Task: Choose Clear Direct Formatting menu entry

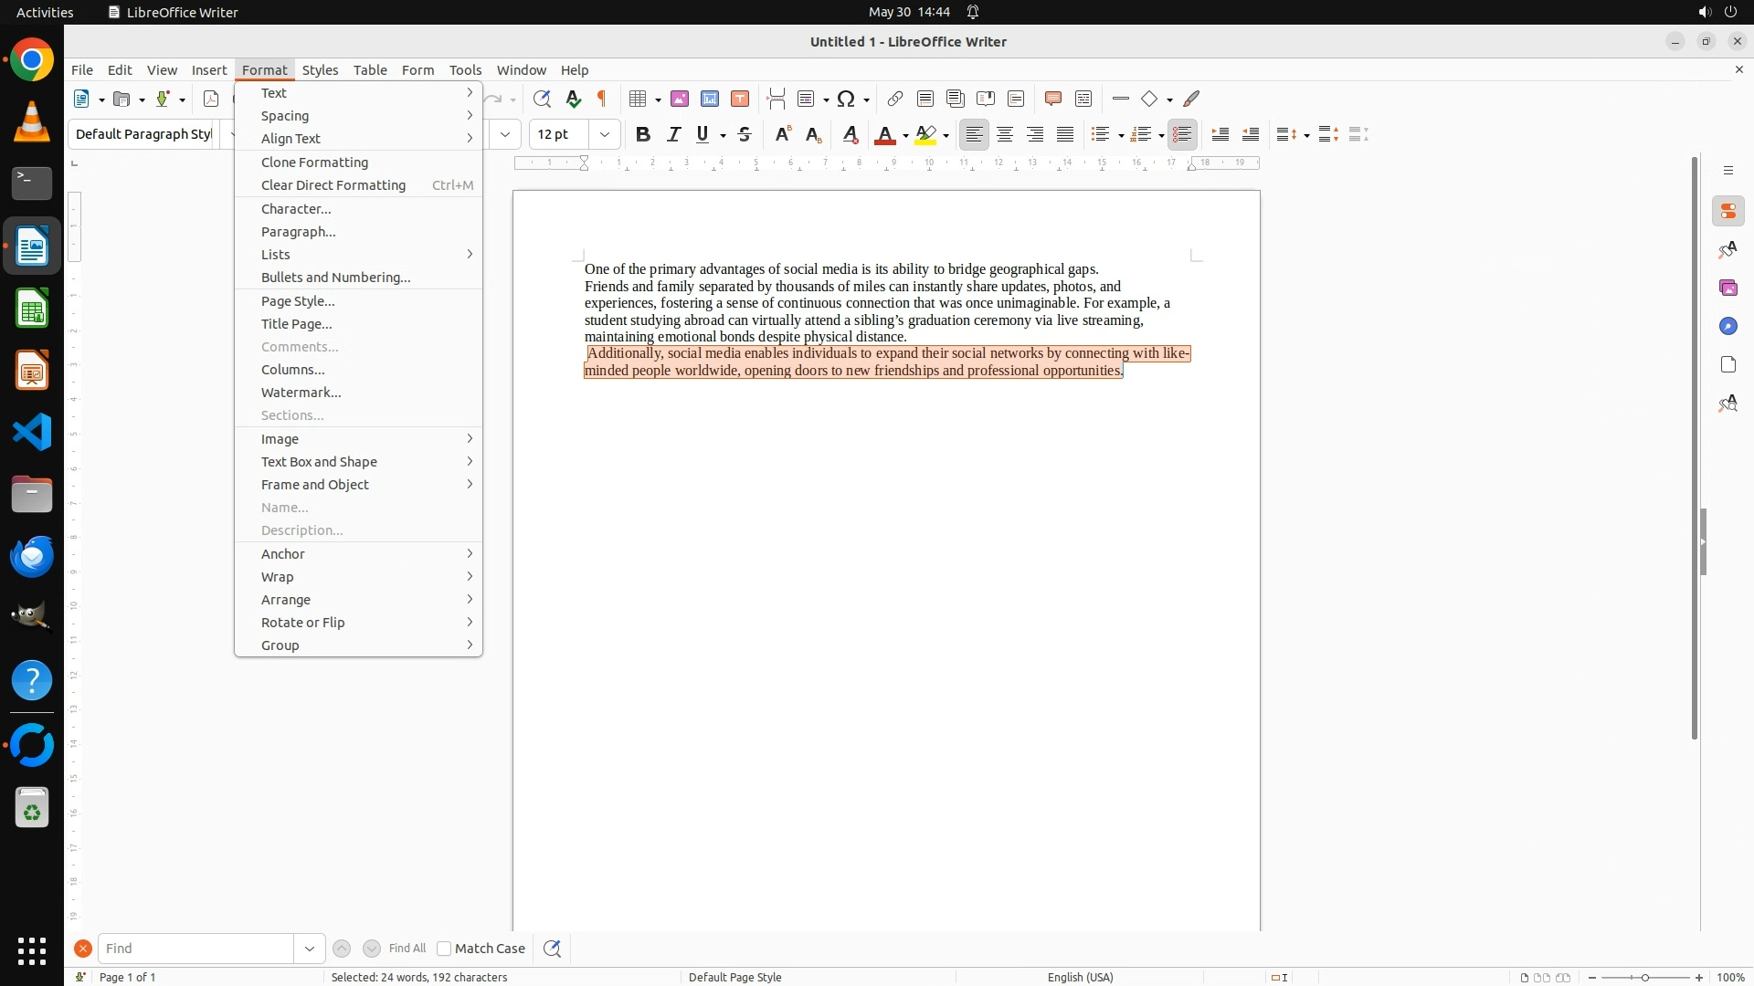Action: pyautogui.click(x=333, y=185)
